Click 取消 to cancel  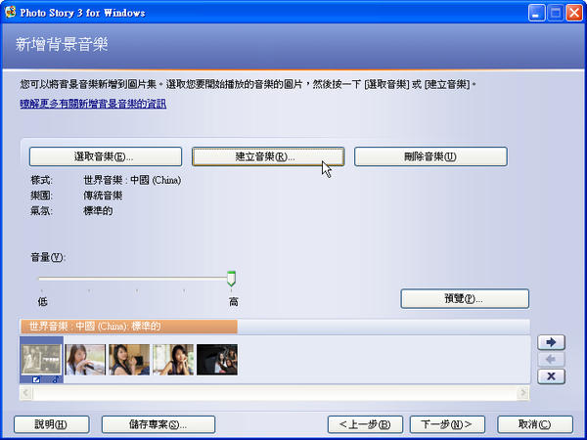[535, 424]
